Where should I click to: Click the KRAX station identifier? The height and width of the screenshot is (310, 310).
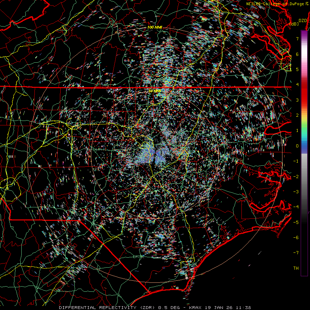[196, 308]
